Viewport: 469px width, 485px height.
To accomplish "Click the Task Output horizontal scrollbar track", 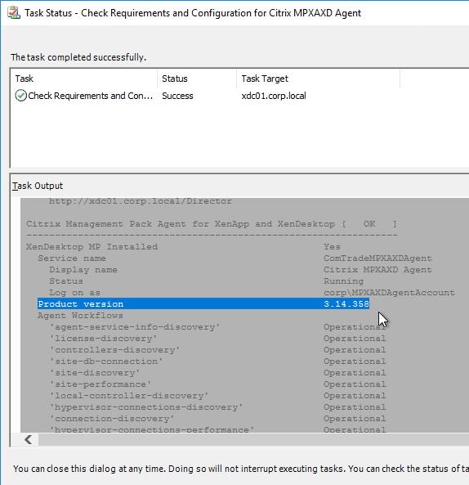I will [x=253, y=439].
